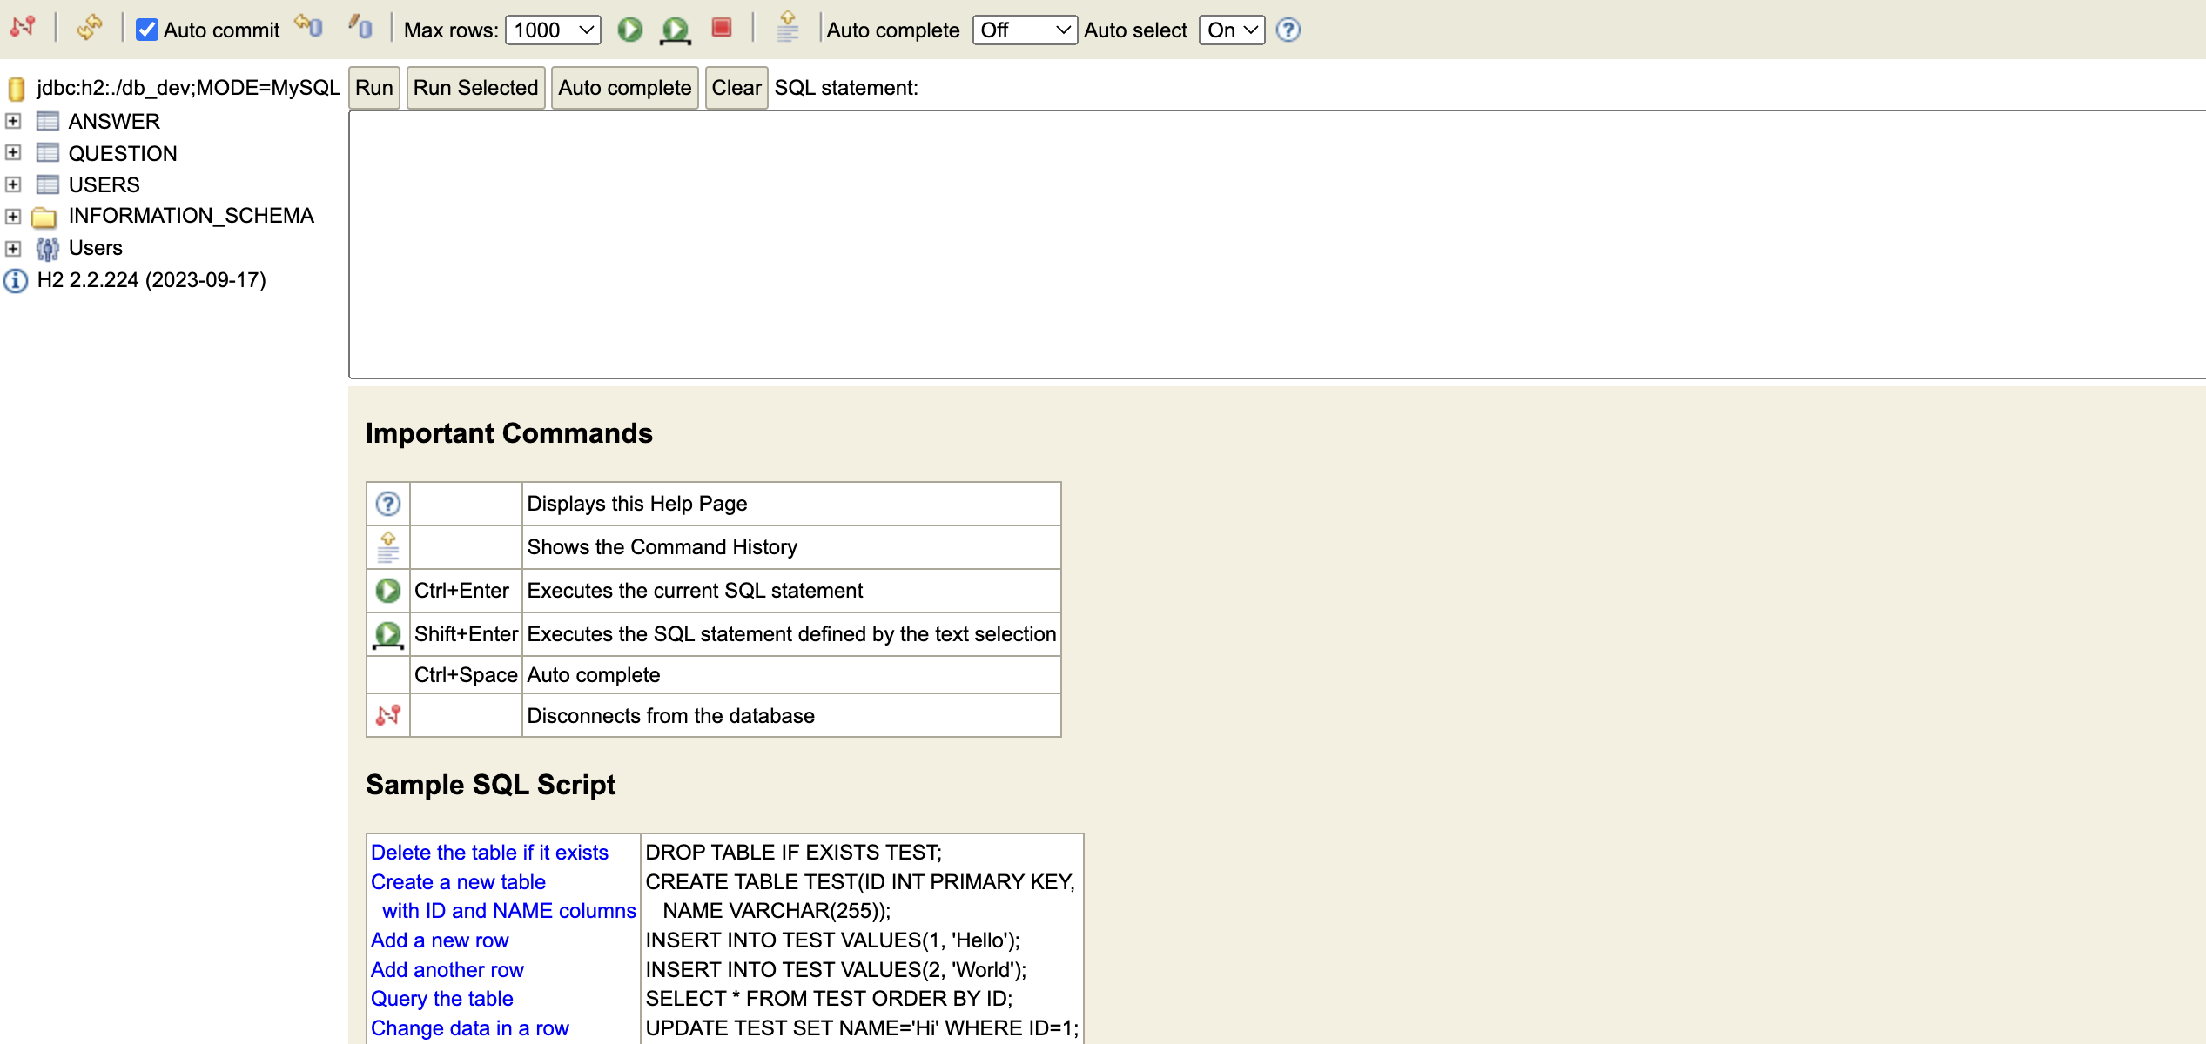This screenshot has width=2206, height=1044.
Task: Toggle the Auto commit checkbox
Action: point(146,30)
